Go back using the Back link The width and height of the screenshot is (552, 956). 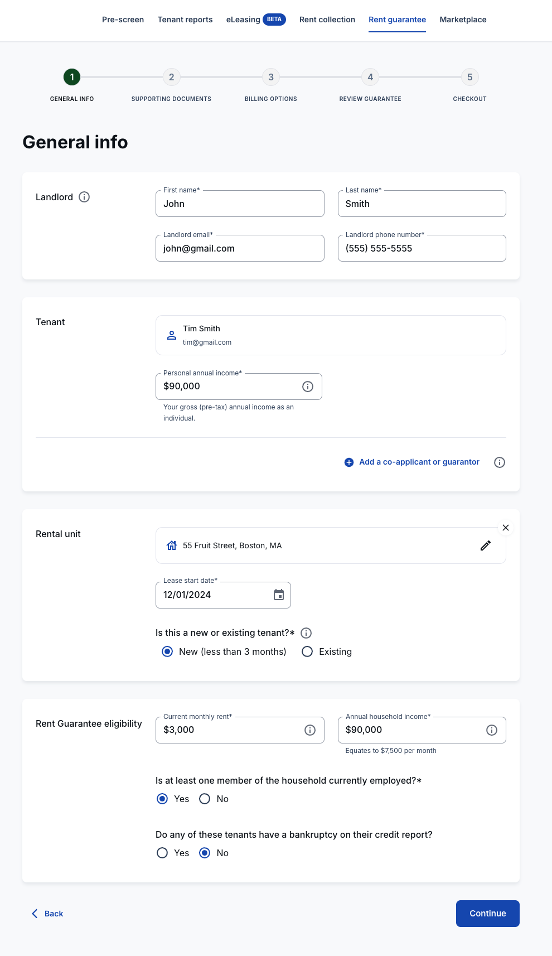[x=47, y=914]
